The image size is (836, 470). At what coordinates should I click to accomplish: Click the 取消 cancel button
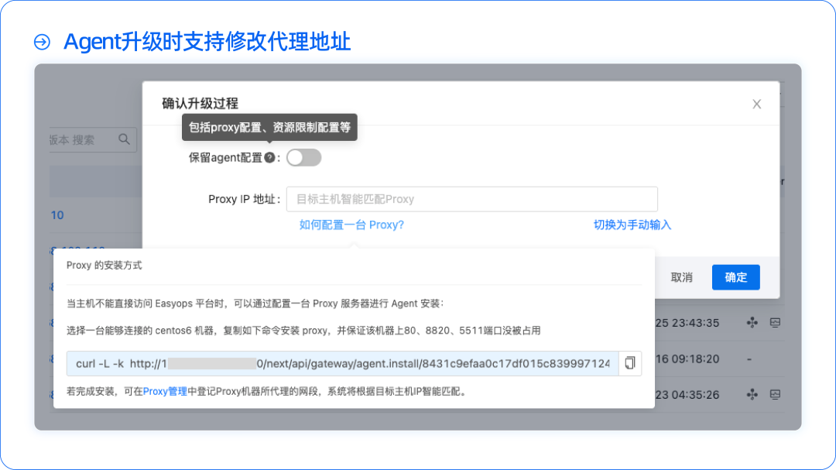pyautogui.click(x=682, y=277)
